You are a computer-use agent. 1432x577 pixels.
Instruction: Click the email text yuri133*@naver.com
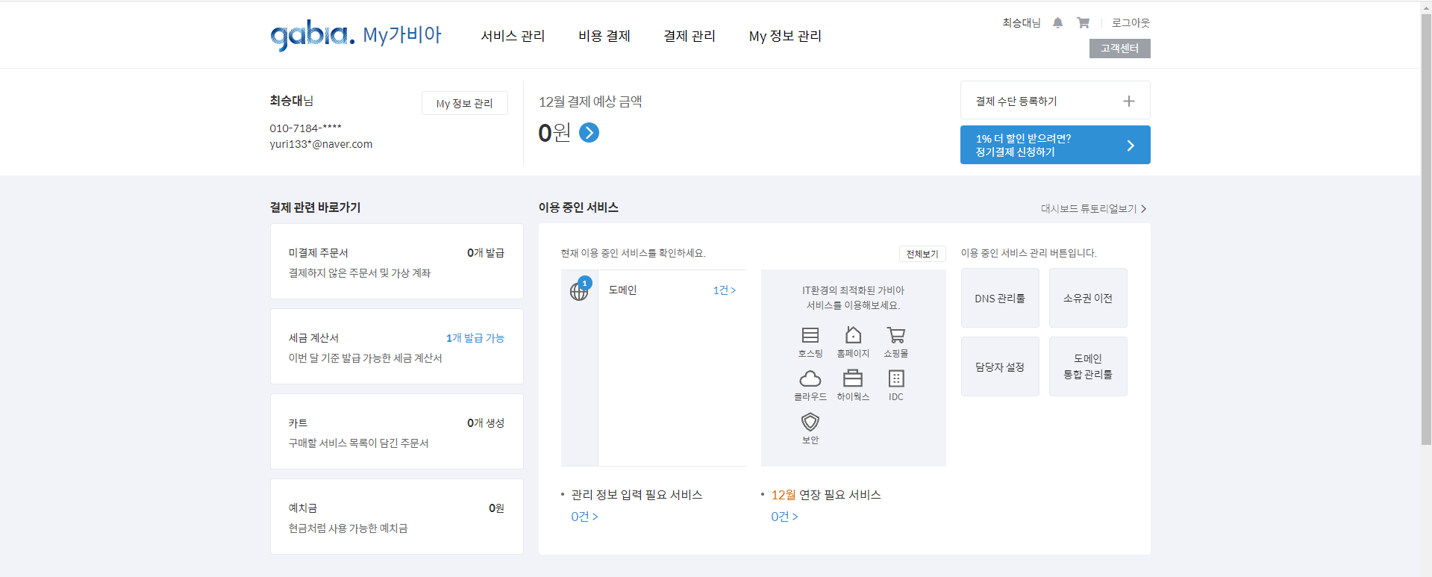[x=321, y=144]
